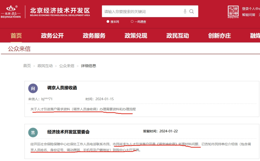Select the 一网通查 radio option

click(132, 22)
